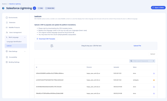Screen dimensions: 167x101
Task: Collapse the Multi Language section
Action: tap(25, 37)
